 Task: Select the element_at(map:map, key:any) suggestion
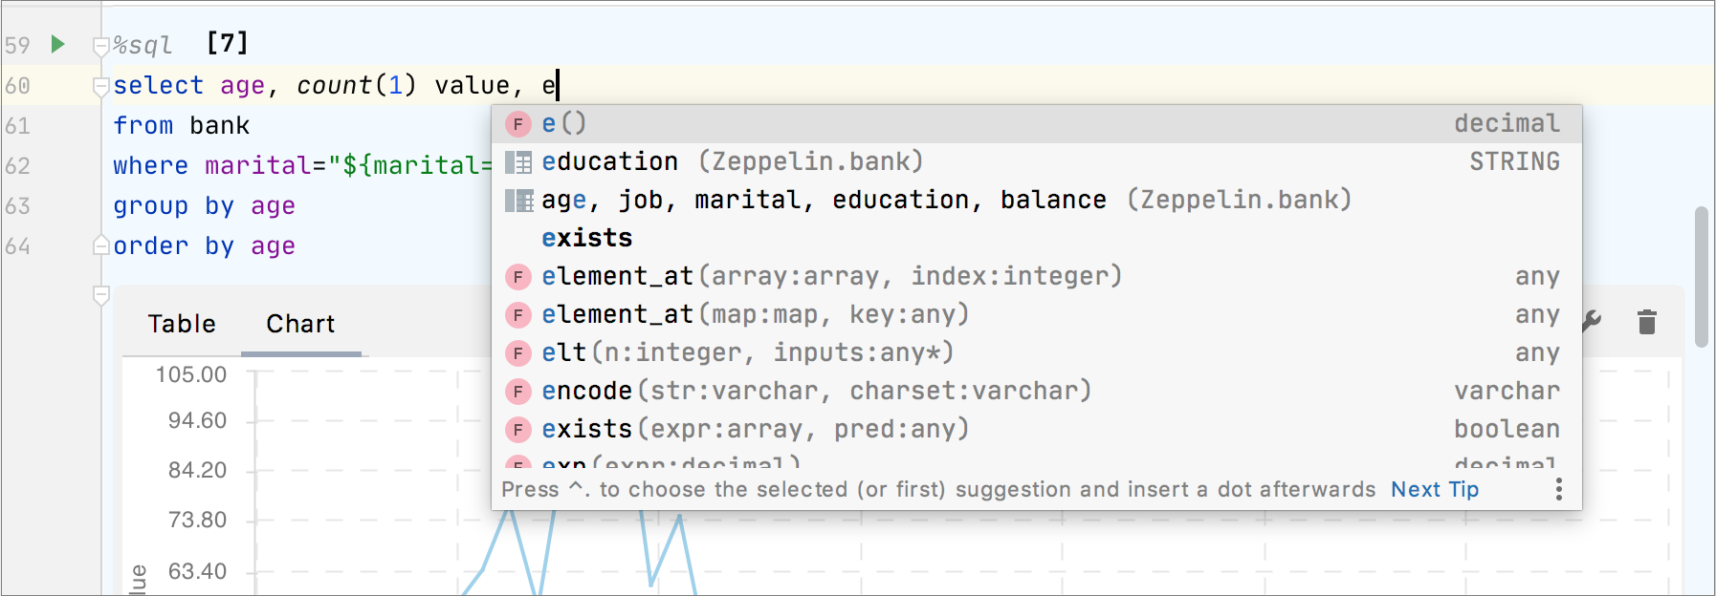click(x=755, y=315)
